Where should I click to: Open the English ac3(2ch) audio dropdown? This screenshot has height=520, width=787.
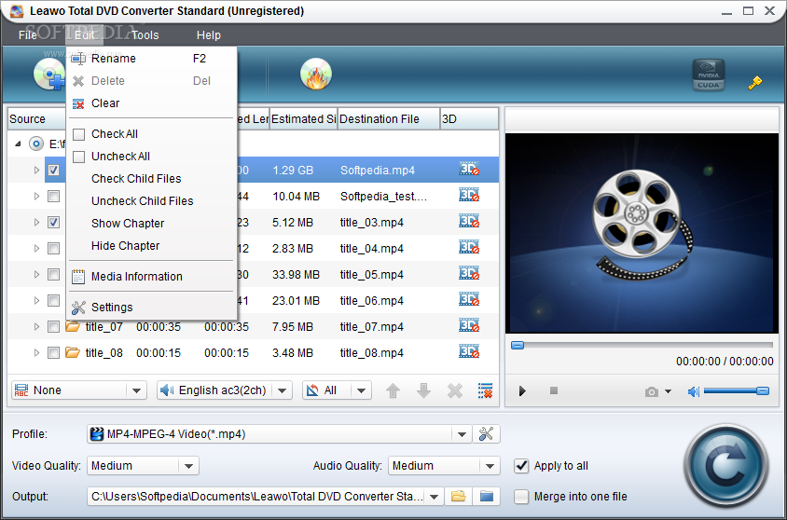tap(225, 390)
